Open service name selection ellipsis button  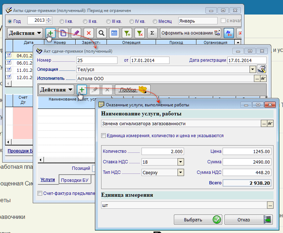(264, 123)
